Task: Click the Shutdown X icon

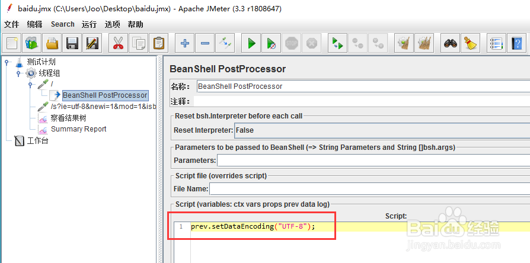Action: 311,43
